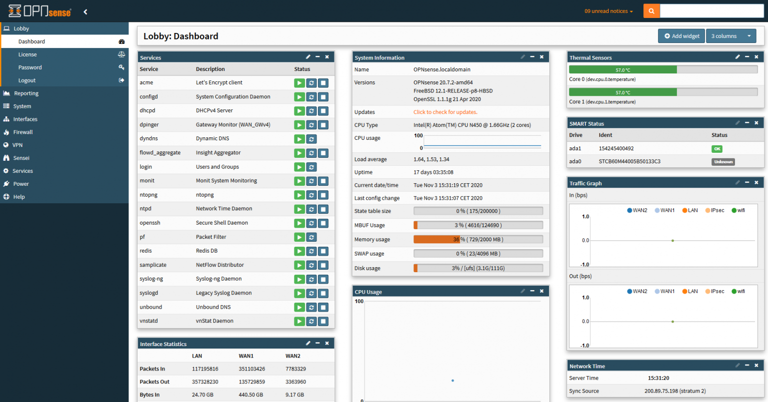The height and width of the screenshot is (402, 768).
Task: Stop the openssh service
Action: [323, 223]
